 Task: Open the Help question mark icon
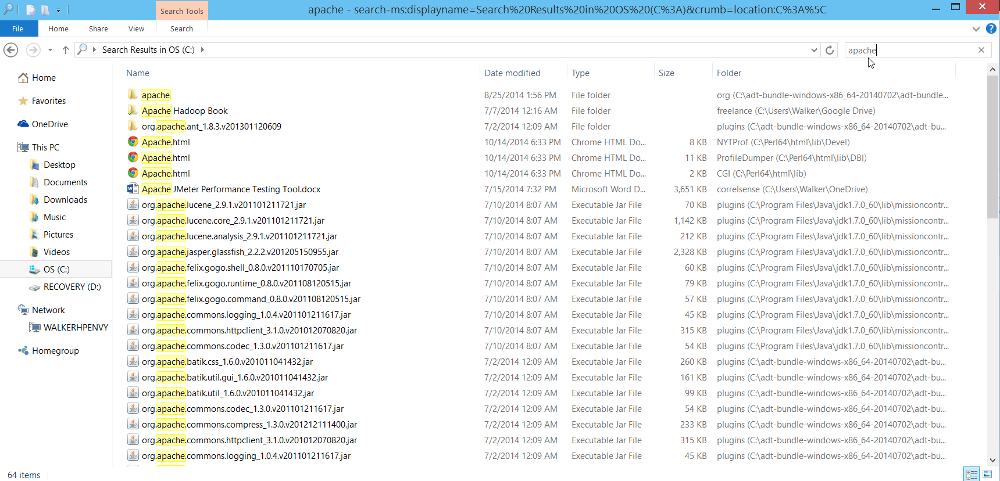click(991, 28)
